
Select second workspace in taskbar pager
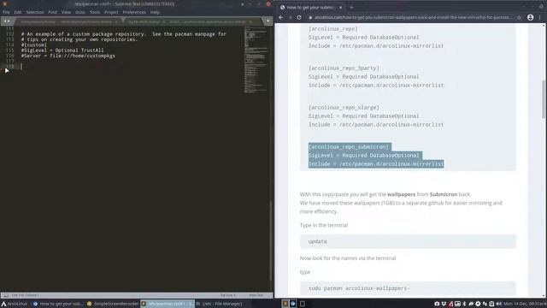pyautogui.click(x=293, y=304)
